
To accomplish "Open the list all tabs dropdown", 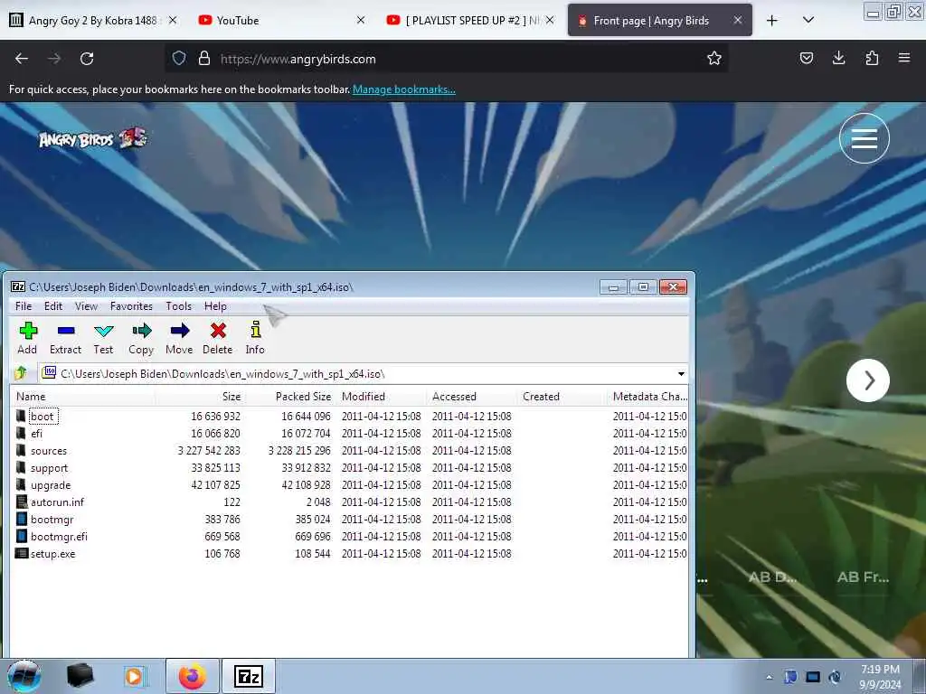I will [808, 20].
